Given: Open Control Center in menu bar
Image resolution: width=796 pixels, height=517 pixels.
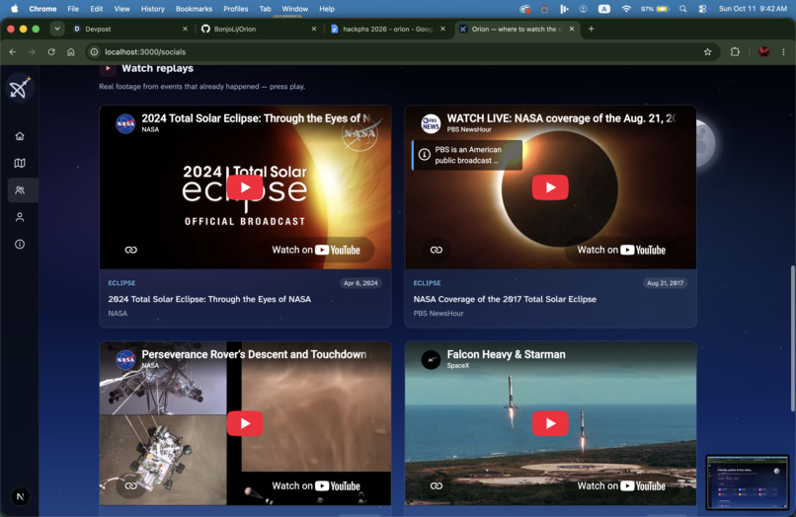Looking at the screenshot, I should pyautogui.click(x=702, y=9).
